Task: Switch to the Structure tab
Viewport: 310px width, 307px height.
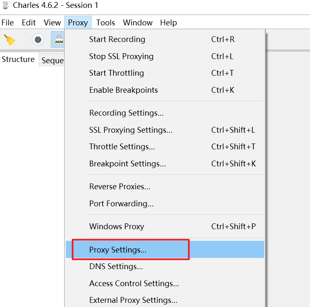Action: coord(18,59)
